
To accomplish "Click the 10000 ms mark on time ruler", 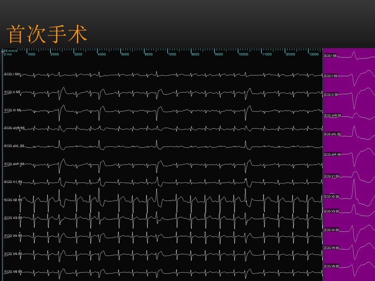I will click(243, 54).
